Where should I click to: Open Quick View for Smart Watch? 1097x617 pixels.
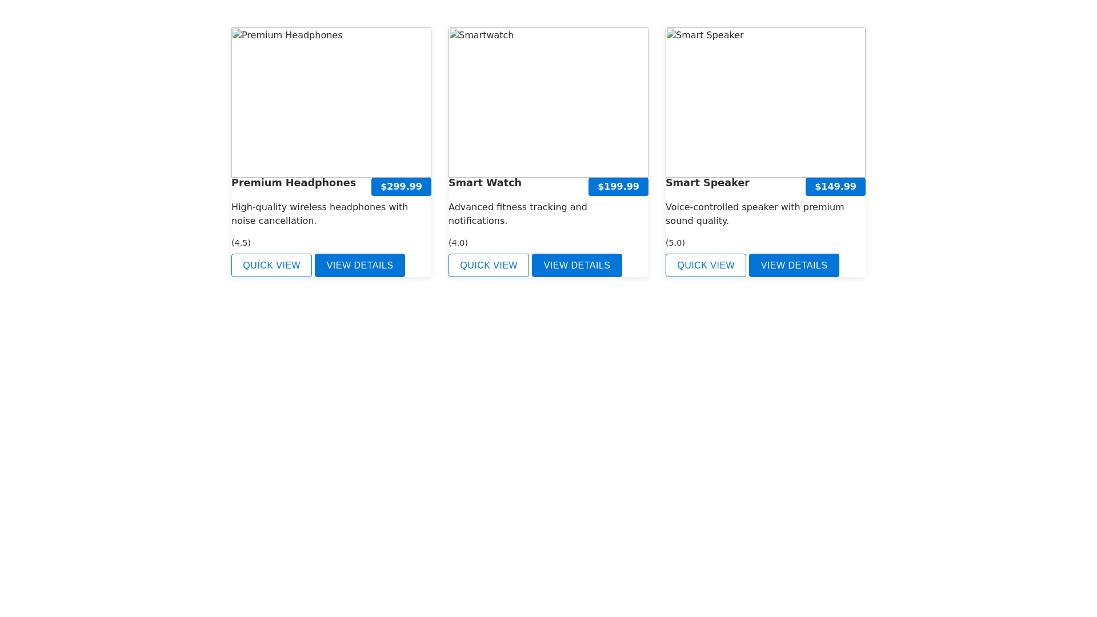point(489,265)
